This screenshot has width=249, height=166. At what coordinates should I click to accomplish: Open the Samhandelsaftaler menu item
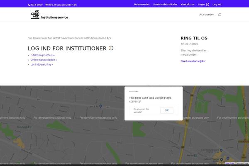coord(165,5)
